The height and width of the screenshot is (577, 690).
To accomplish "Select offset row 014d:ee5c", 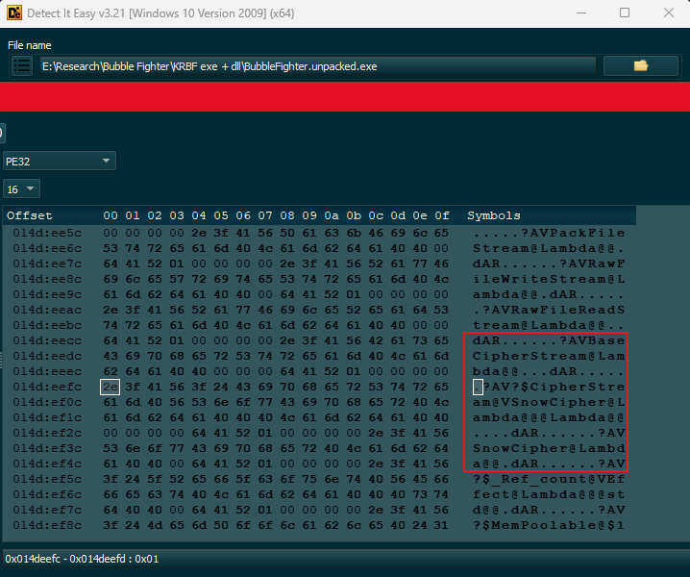I will 47,233.
